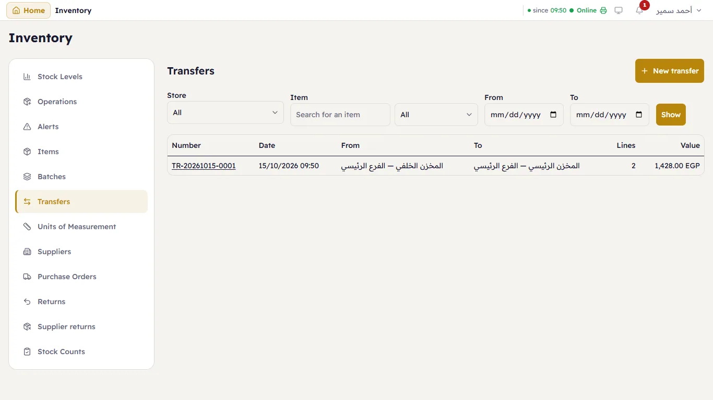The height and width of the screenshot is (400, 713).
Task: Click the Returns arrow icon
Action: tap(27, 302)
